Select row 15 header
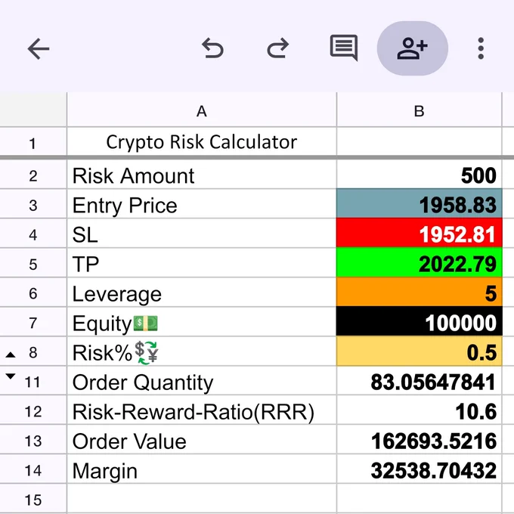Viewport: 514px width, 514px height. click(x=33, y=499)
